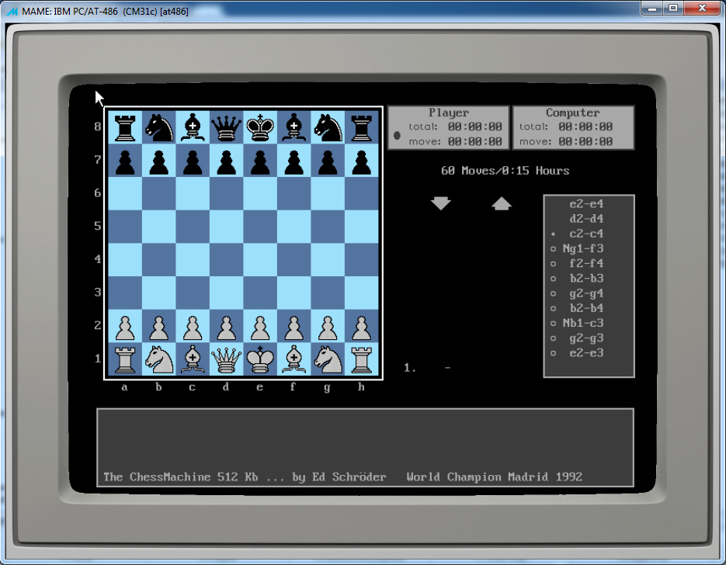
Task: Choose opening move Ng1-f3 from the list
Action: (x=583, y=248)
